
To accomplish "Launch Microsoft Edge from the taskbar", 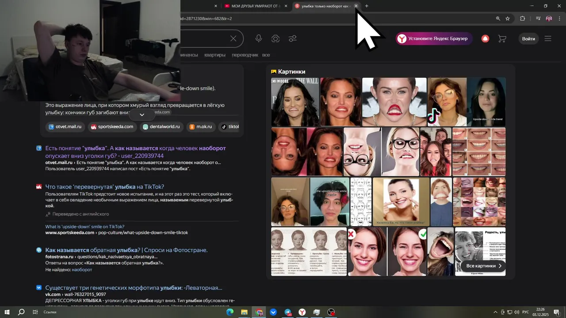I will pyautogui.click(x=230, y=312).
